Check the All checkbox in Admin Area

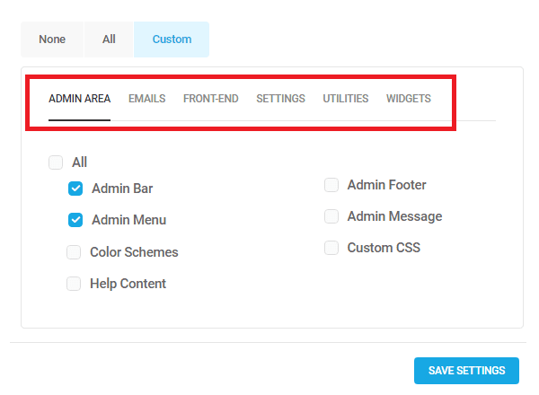pyautogui.click(x=56, y=162)
